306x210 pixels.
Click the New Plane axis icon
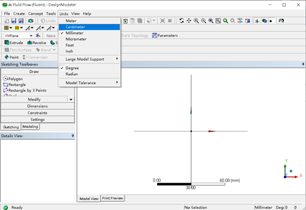point(38,35)
